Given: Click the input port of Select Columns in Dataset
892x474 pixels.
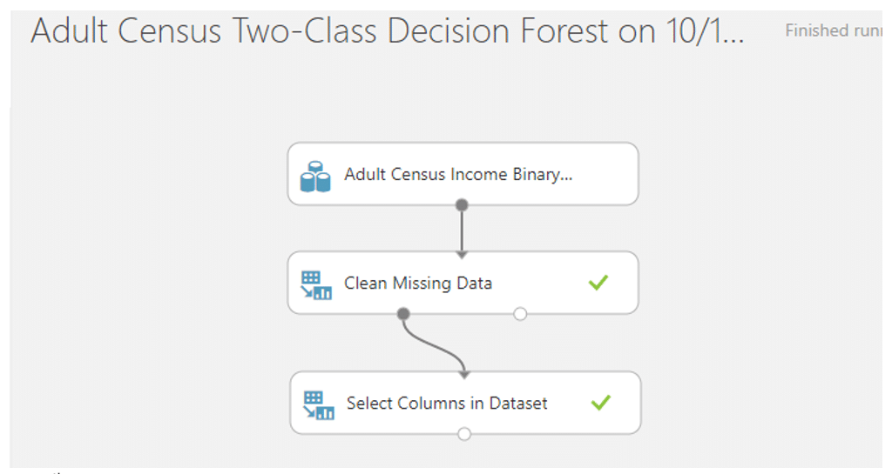Looking at the screenshot, I should click(465, 375).
